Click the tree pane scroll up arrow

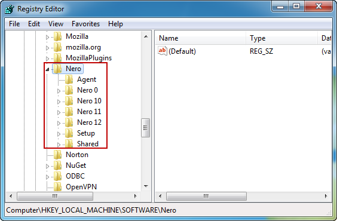coord(146,36)
